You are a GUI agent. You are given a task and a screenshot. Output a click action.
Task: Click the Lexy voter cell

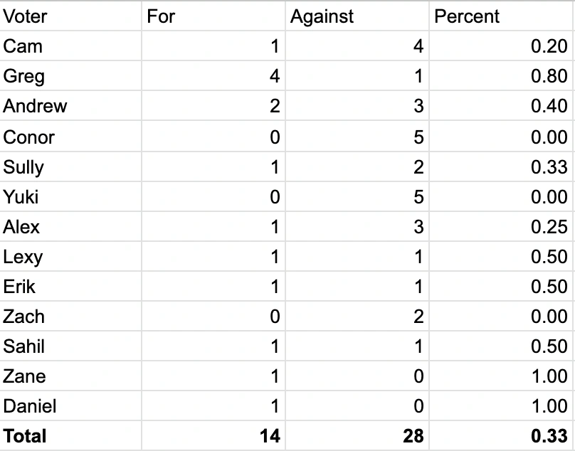(23, 257)
